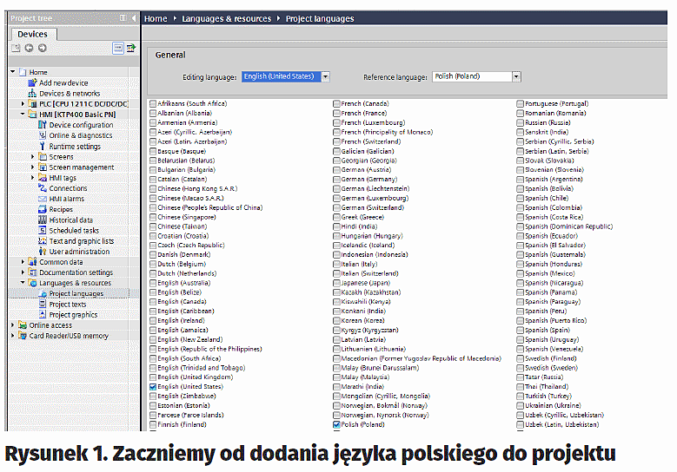This screenshot has width=677, height=472.
Task: Select Project texts in the tree
Action: point(67,305)
